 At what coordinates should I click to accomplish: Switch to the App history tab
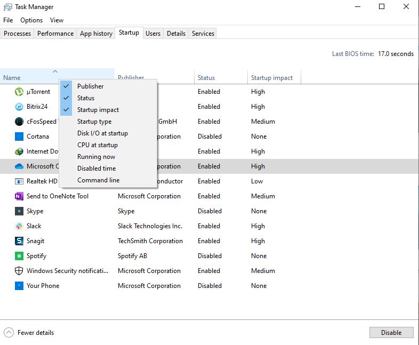pyautogui.click(x=96, y=34)
